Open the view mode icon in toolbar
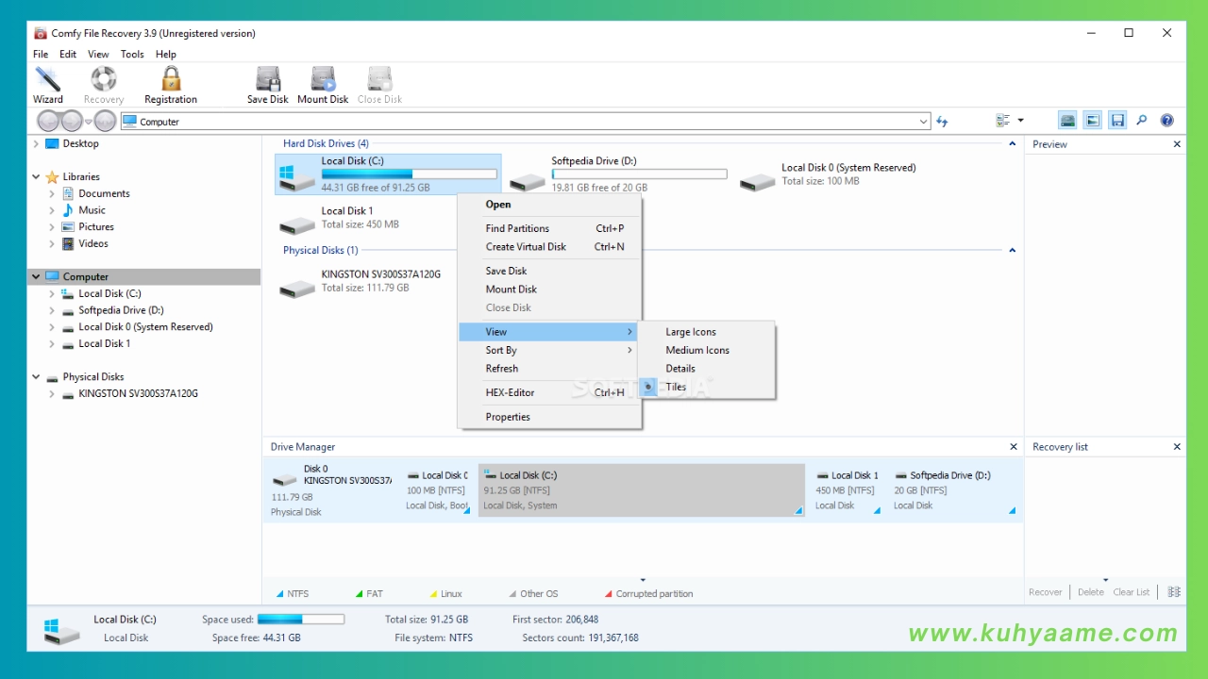Screen dimensions: 1208x679 [x=1002, y=121]
